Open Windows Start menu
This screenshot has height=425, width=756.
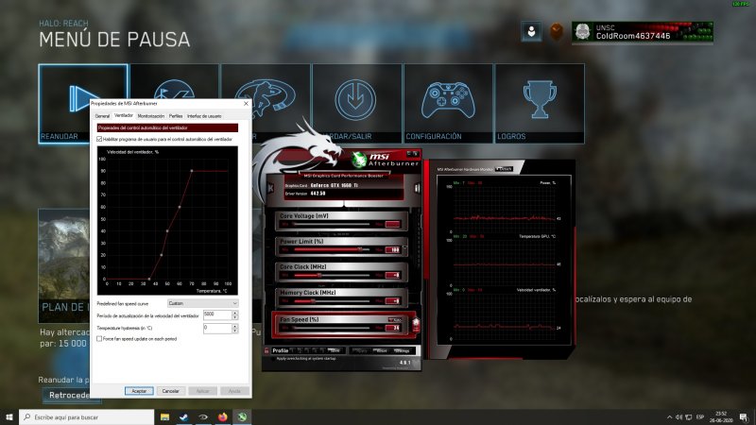click(x=9, y=416)
